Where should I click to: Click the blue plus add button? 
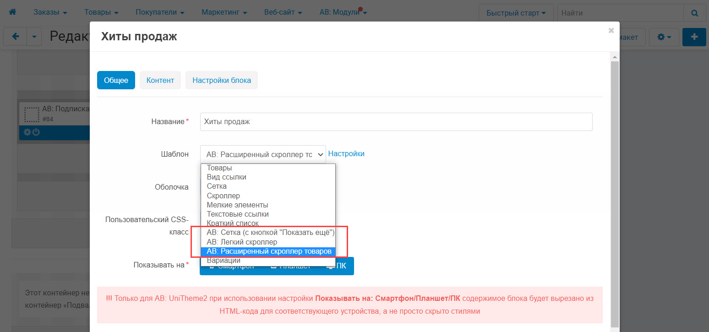[x=694, y=37]
